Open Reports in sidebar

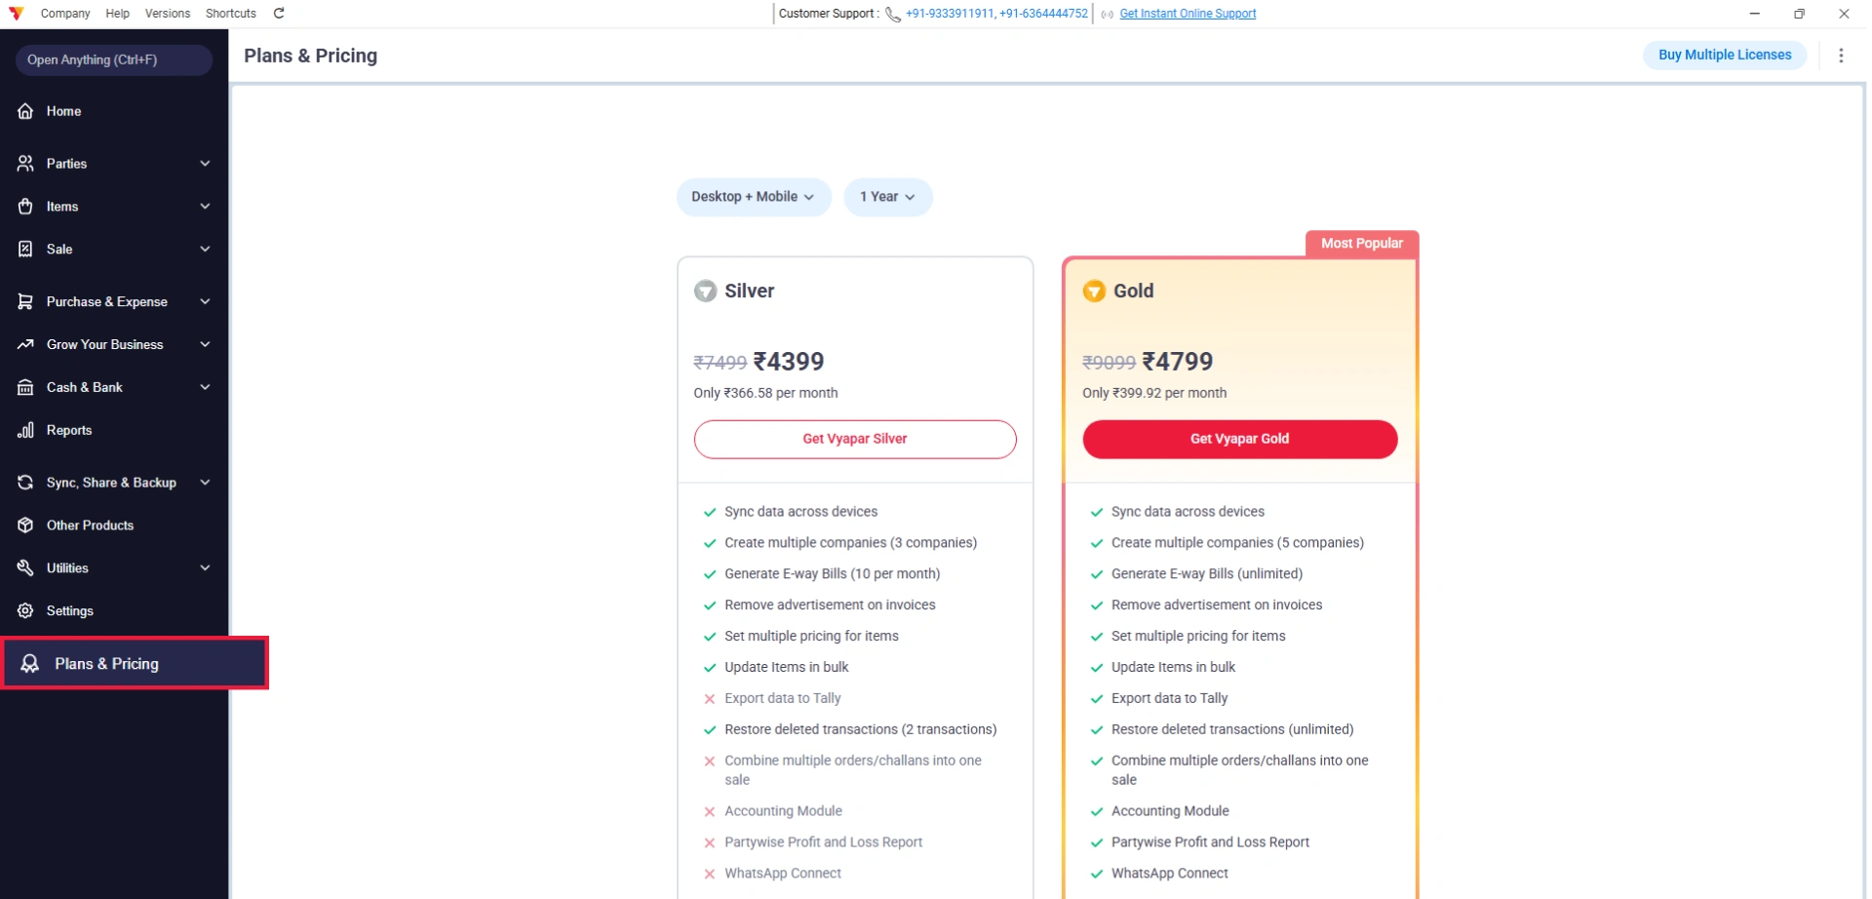114,430
